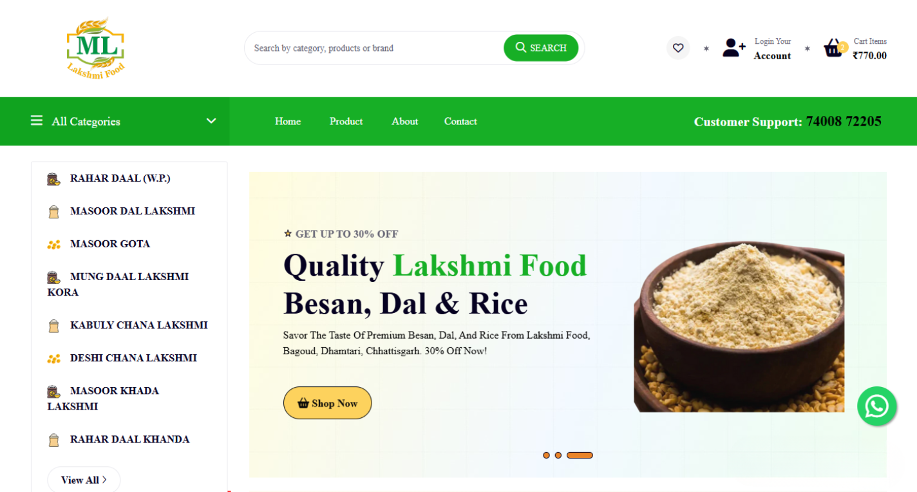Click the green Search button
The width and height of the screenshot is (917, 492).
[x=541, y=48]
